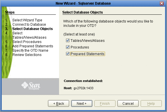Click the New Wizard title bar text
This screenshot has width=167, height=112.
coord(83,3)
